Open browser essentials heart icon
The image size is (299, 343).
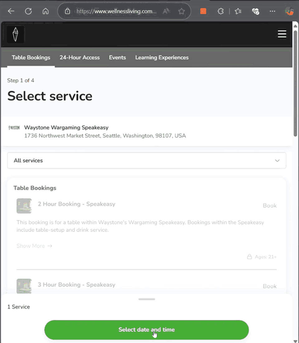[x=255, y=11]
